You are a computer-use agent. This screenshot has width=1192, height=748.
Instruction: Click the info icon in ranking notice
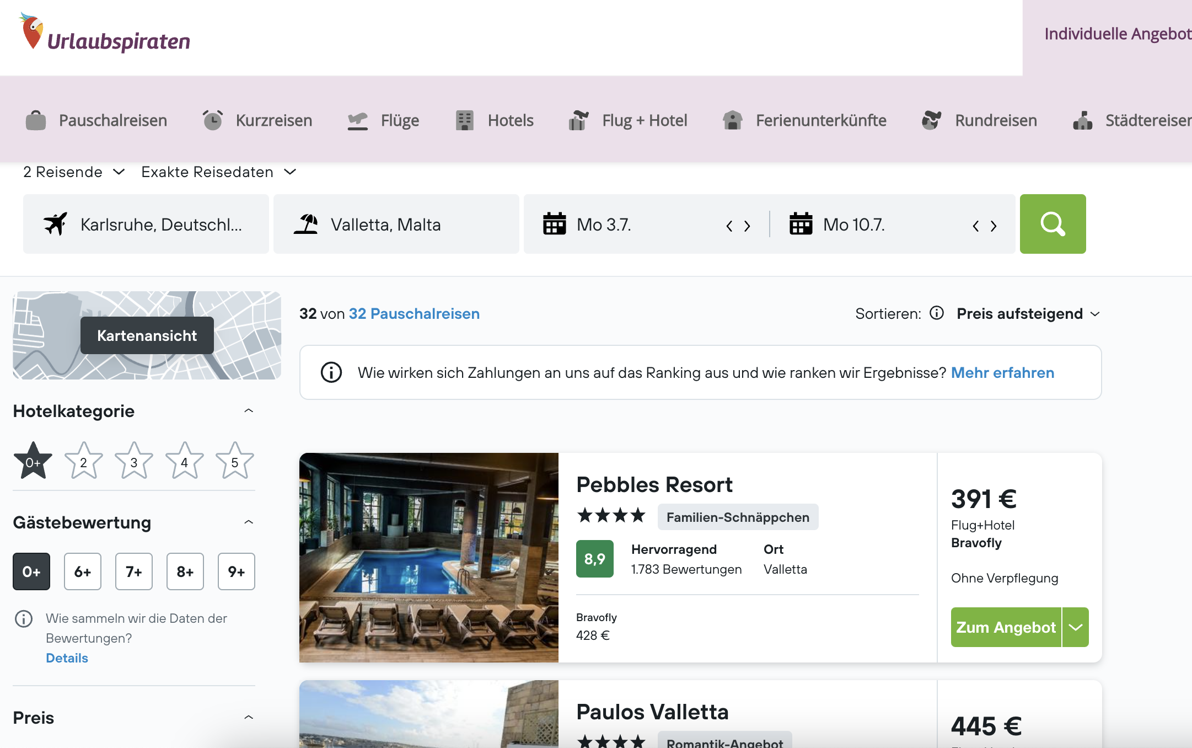pyautogui.click(x=331, y=372)
